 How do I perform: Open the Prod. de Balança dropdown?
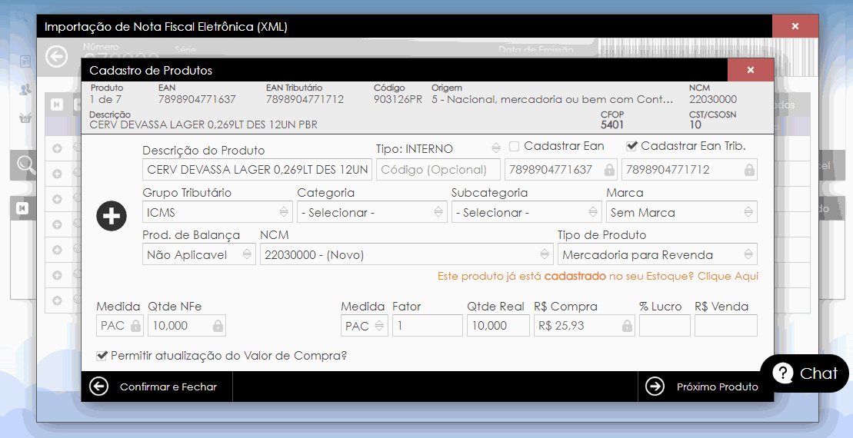click(x=199, y=254)
